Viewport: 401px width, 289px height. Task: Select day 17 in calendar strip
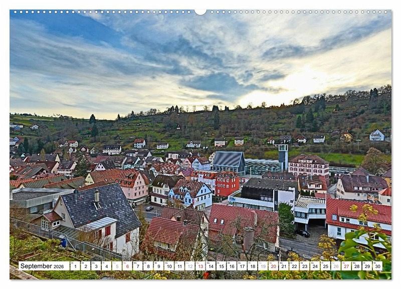(242, 266)
